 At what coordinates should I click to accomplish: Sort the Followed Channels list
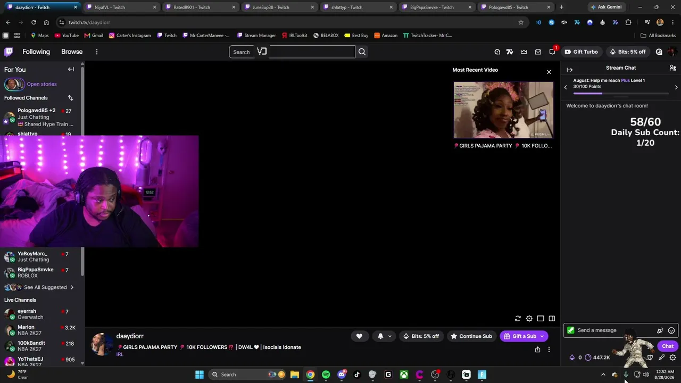click(x=70, y=98)
